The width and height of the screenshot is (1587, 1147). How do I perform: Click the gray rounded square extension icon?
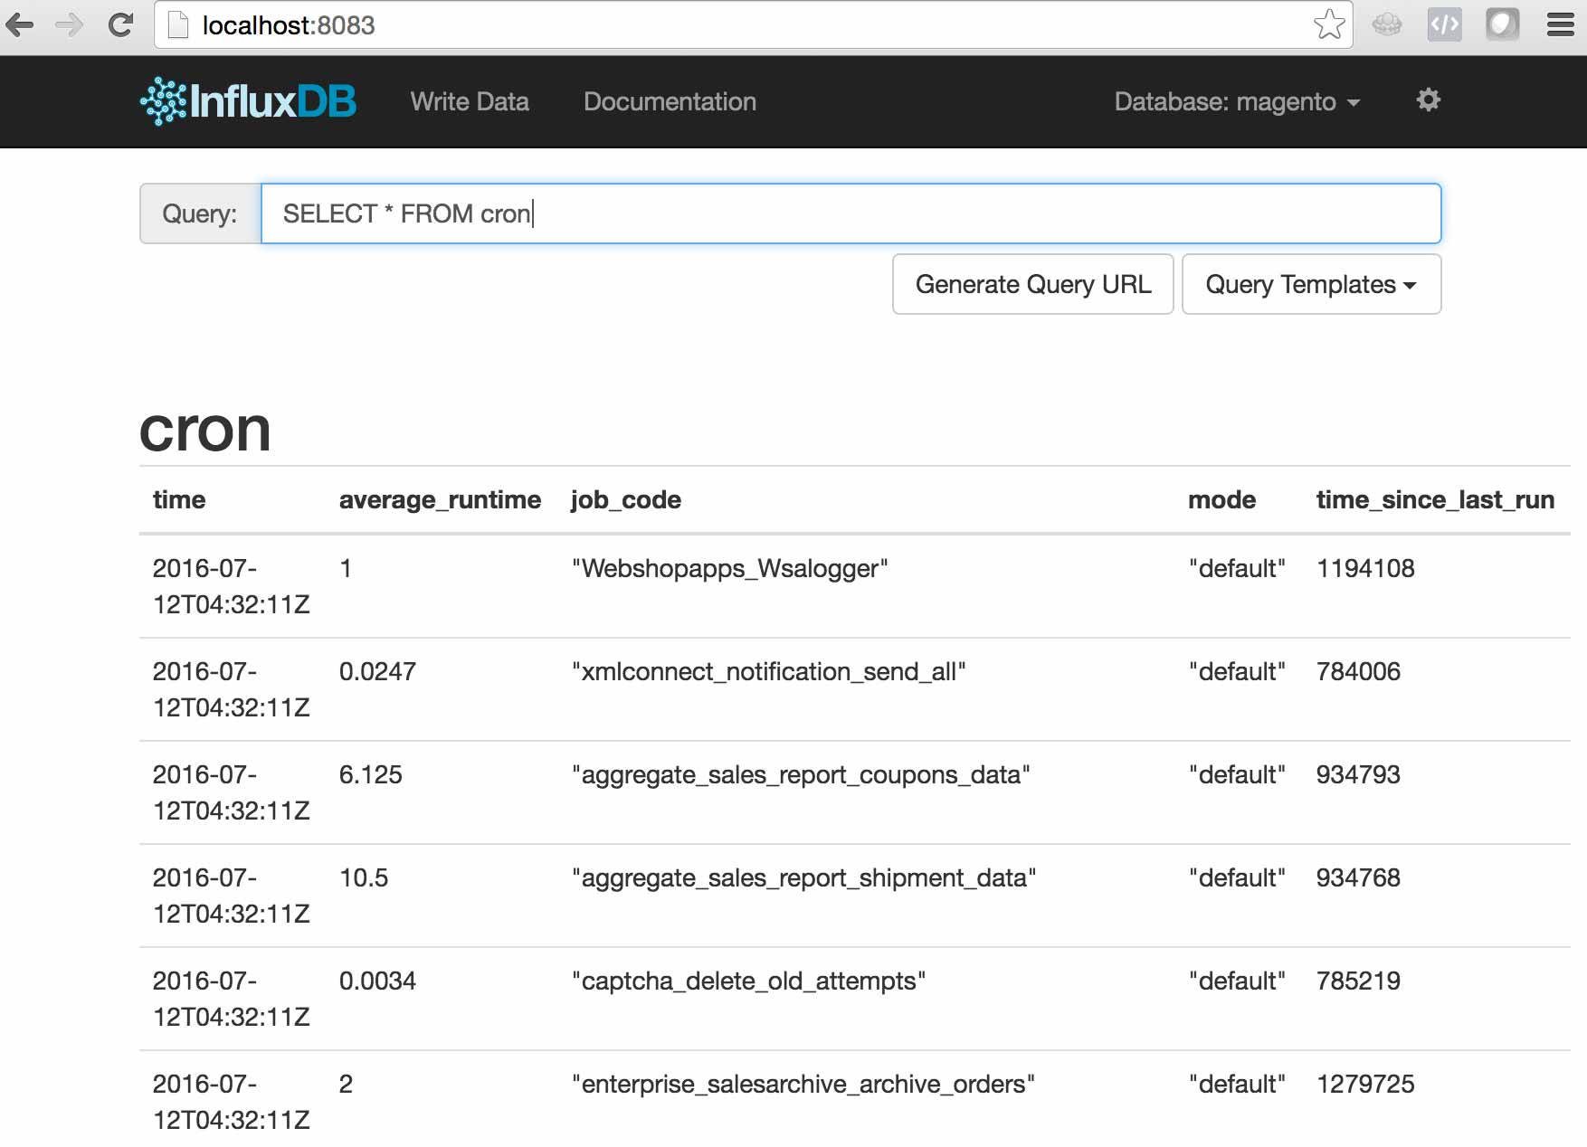pos(1502,24)
